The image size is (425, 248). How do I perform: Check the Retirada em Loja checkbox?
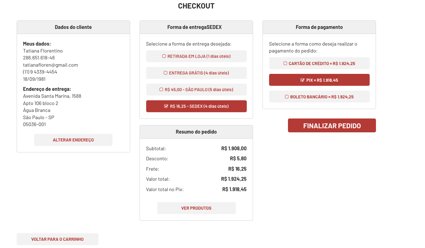click(x=164, y=56)
